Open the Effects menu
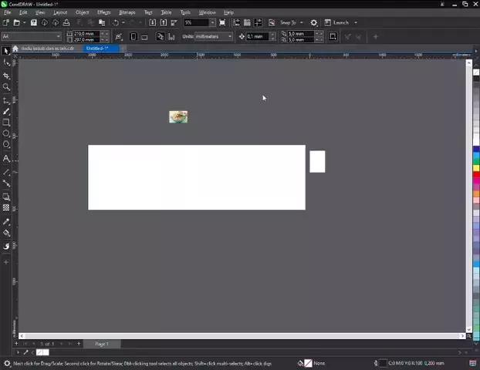The width and height of the screenshot is (480, 370). (x=103, y=12)
